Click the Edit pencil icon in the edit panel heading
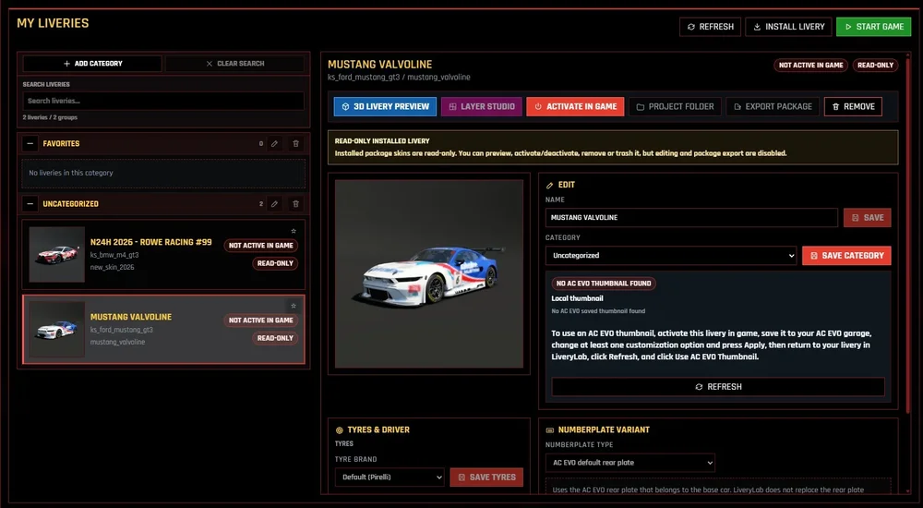The image size is (923, 508). coord(550,185)
